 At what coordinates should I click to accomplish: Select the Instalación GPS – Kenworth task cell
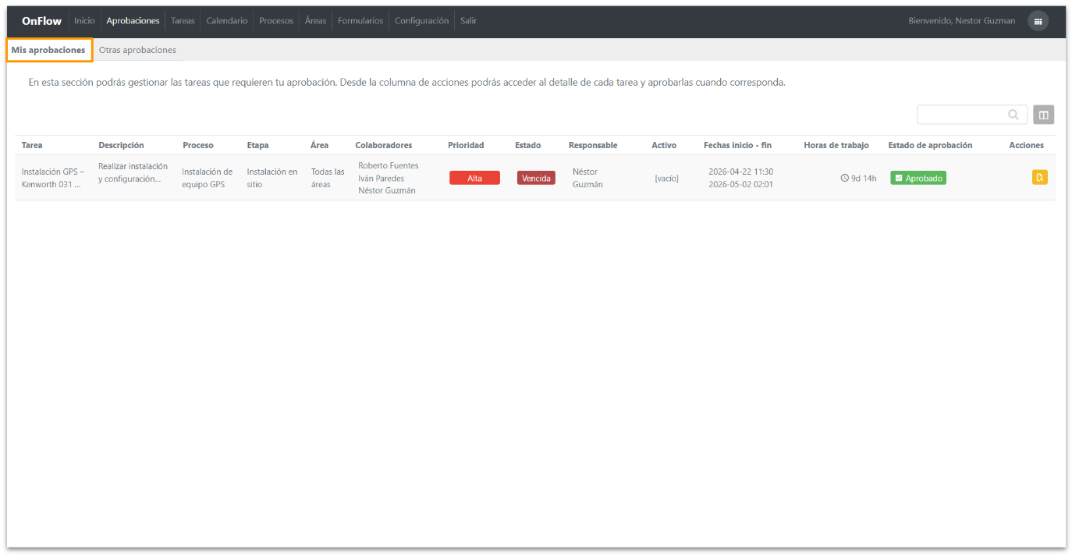tap(53, 178)
